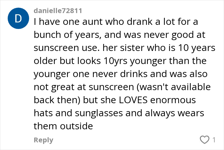Click the line starting 'I have one aunt'
The width and height of the screenshot is (224, 150).
click(116, 22)
